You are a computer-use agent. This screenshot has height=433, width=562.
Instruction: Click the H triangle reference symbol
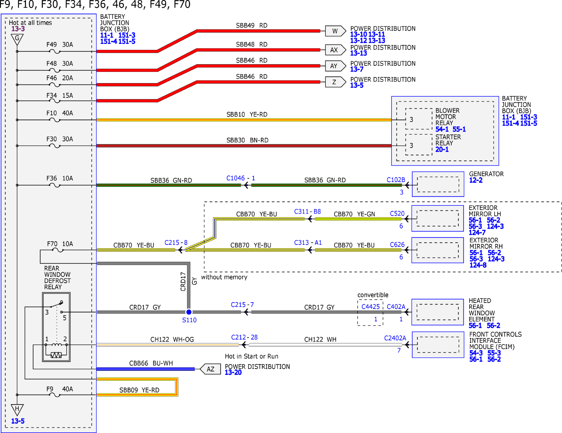click(17, 410)
